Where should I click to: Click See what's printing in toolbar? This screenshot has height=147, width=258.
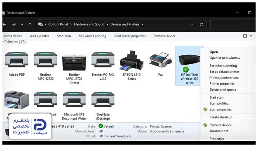click(x=93, y=36)
